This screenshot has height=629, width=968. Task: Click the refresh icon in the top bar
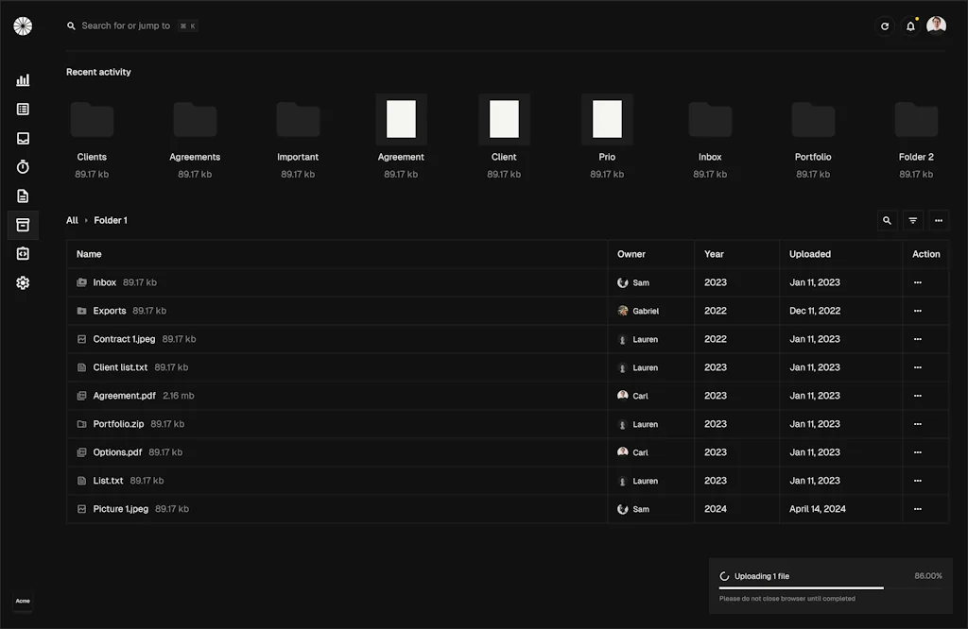pyautogui.click(x=884, y=25)
